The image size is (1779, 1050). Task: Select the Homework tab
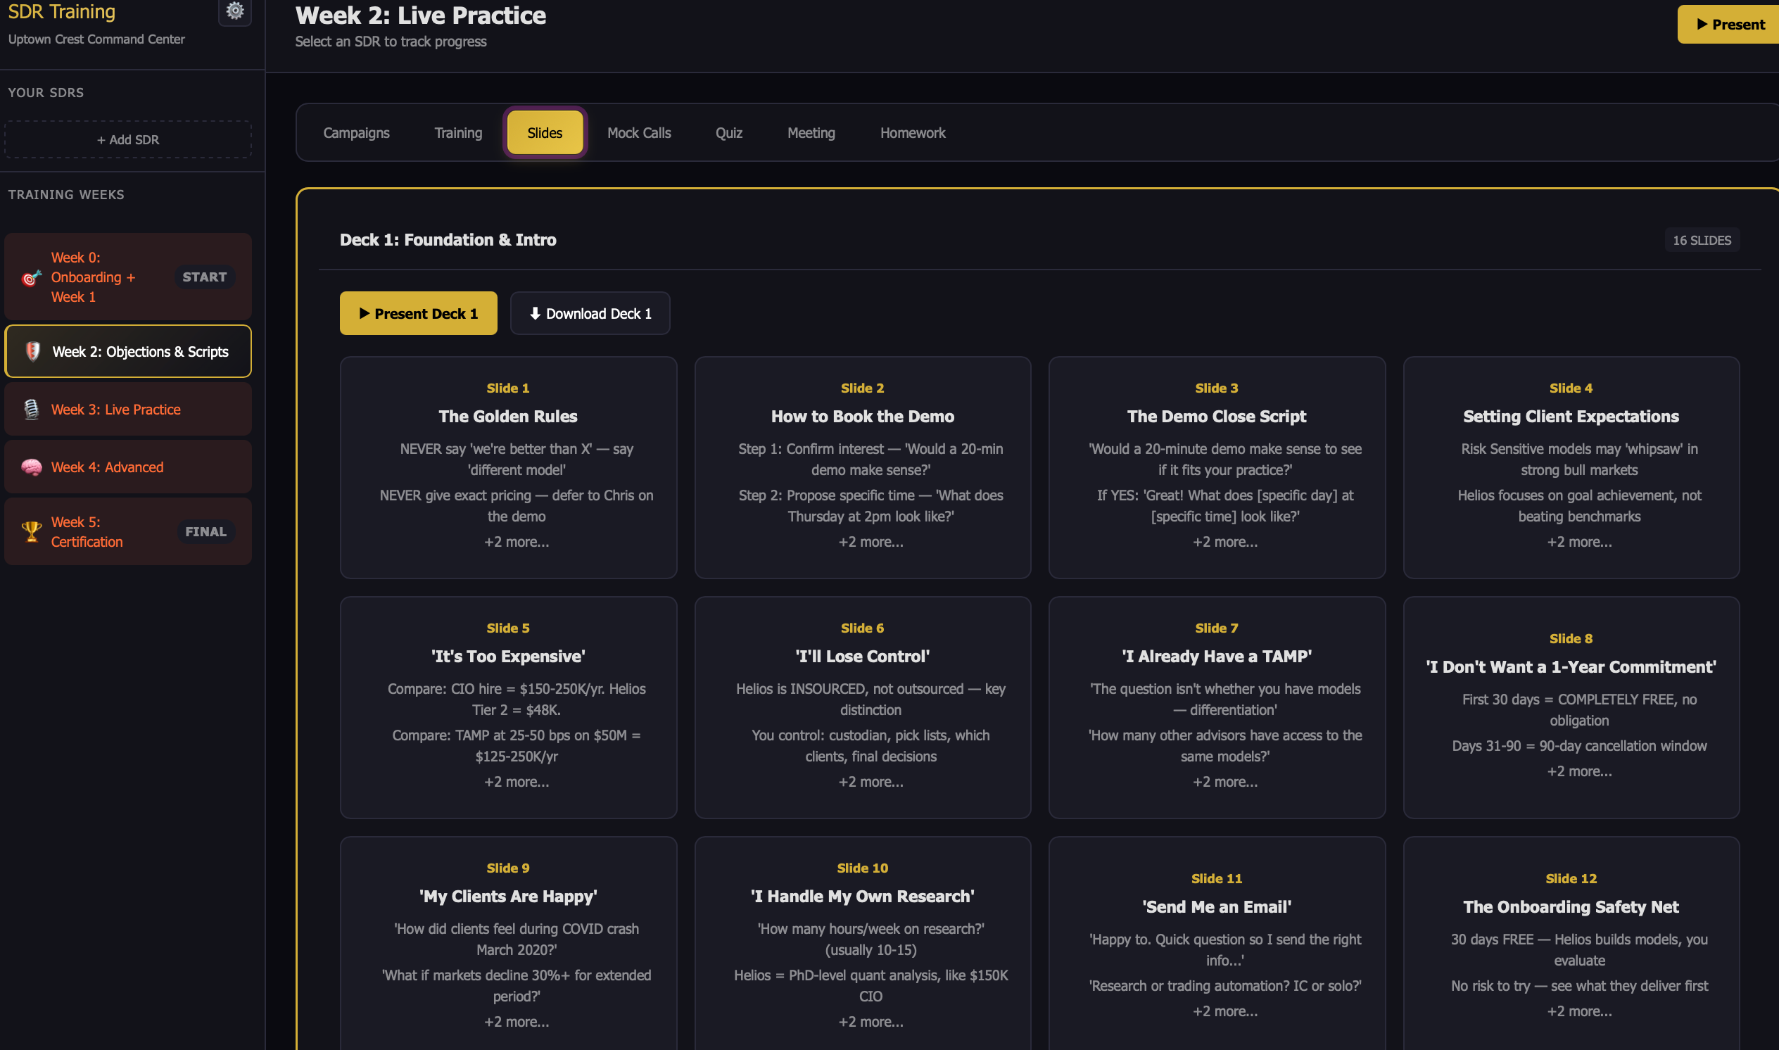click(x=912, y=133)
